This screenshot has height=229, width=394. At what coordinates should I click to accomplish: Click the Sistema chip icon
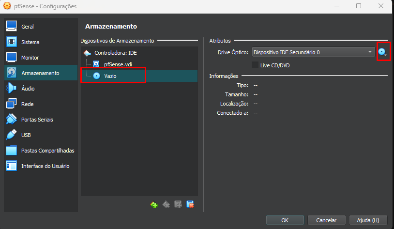[11, 42]
